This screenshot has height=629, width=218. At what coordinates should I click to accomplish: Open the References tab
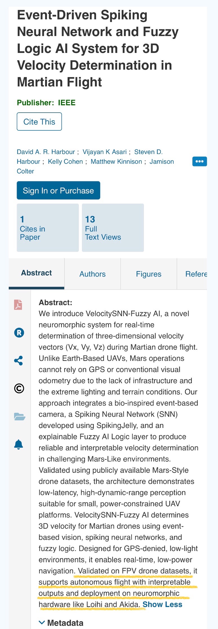pyautogui.click(x=196, y=274)
